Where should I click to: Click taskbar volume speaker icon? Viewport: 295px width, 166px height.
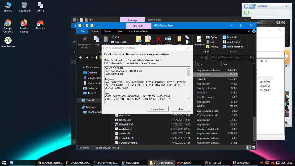(283, 163)
